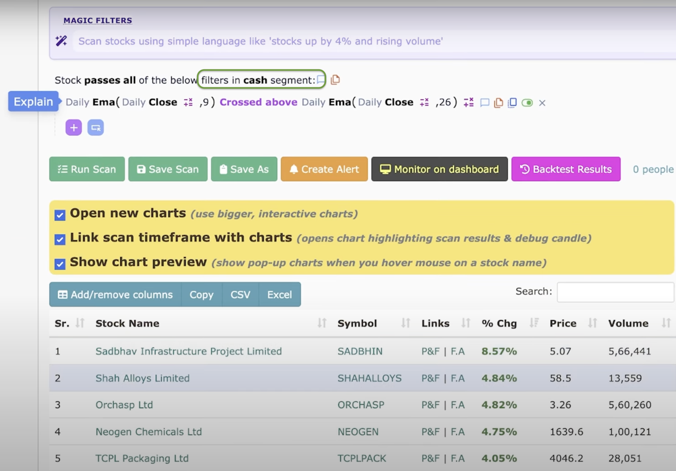Duplicate the EMA crossover filter row
This screenshot has height=471, width=676.
[x=512, y=103]
